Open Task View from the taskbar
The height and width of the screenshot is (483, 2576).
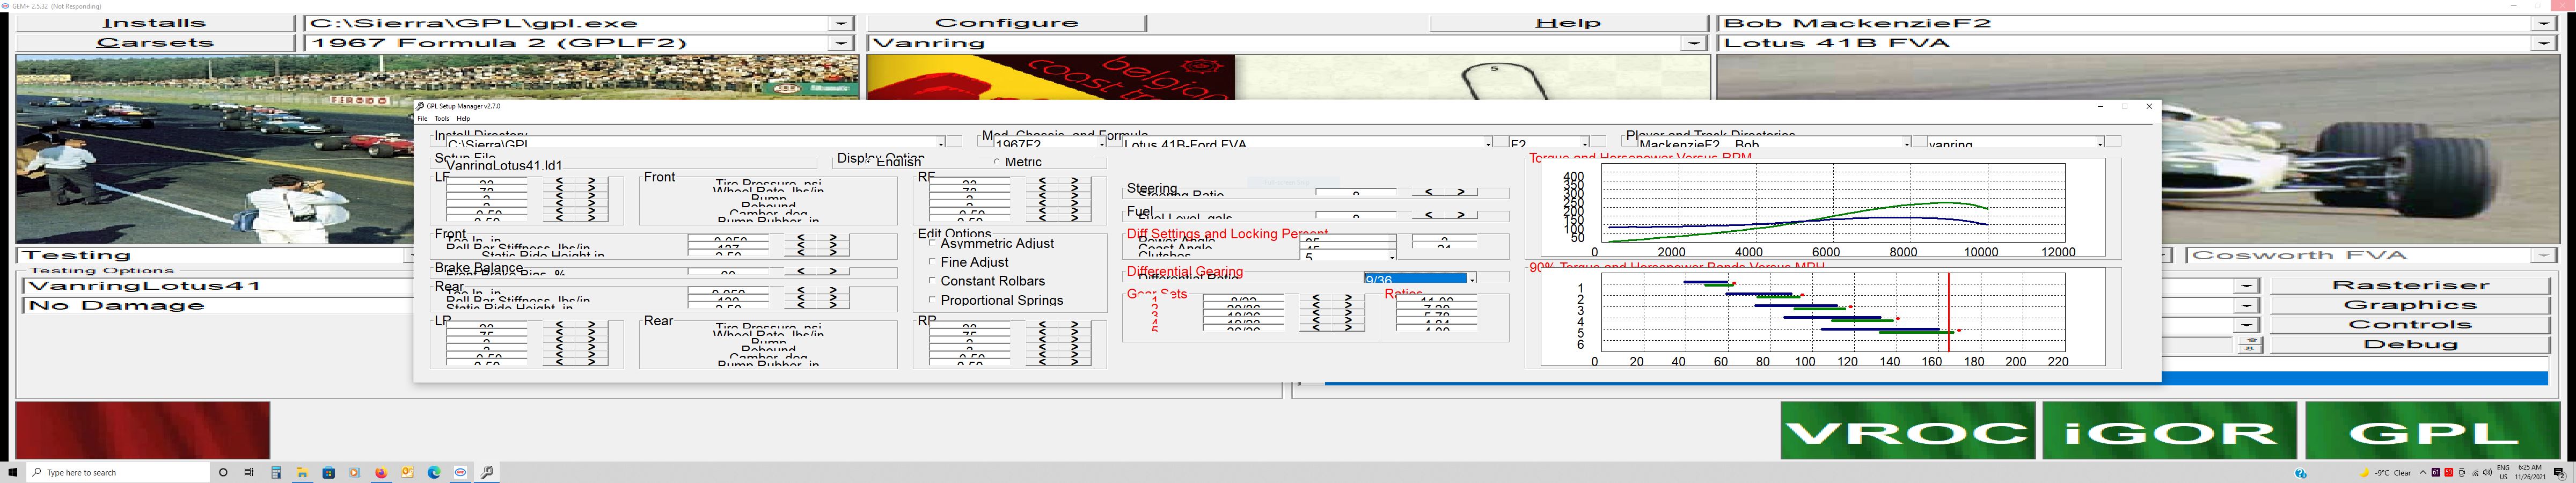point(249,472)
